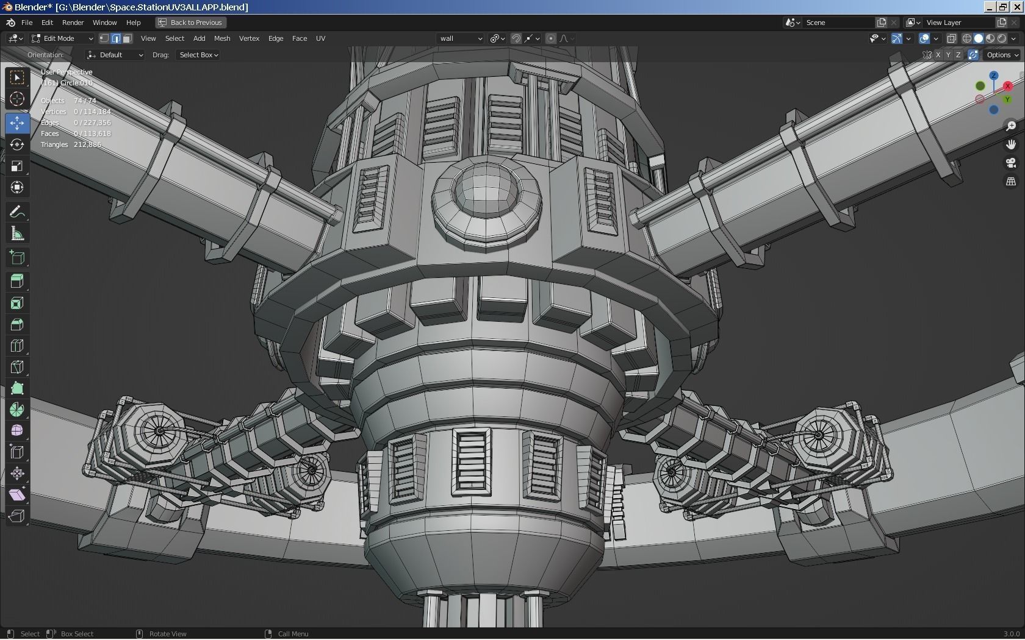Select the Select Box tool in toolbar
1025x640 pixels.
point(17,77)
